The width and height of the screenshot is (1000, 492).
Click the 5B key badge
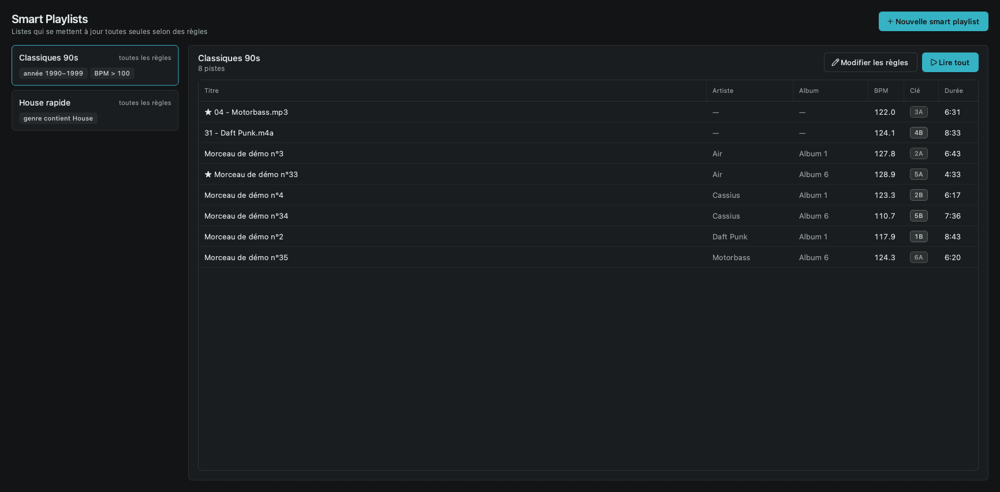coord(919,216)
